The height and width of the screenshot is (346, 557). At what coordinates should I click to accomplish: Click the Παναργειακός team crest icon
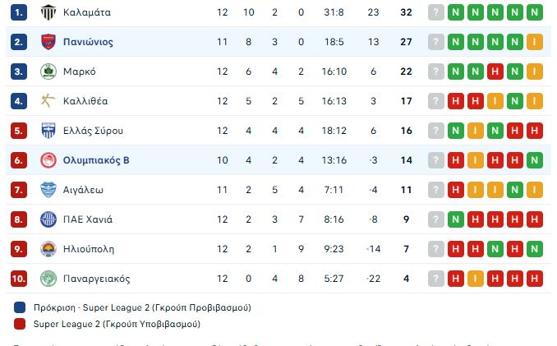point(47,279)
